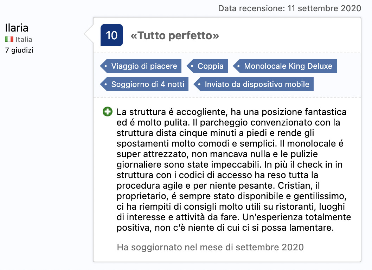The height and width of the screenshot is (270, 372).
Task: Click the 7 giudizi reviewer count
Action: tap(19, 50)
